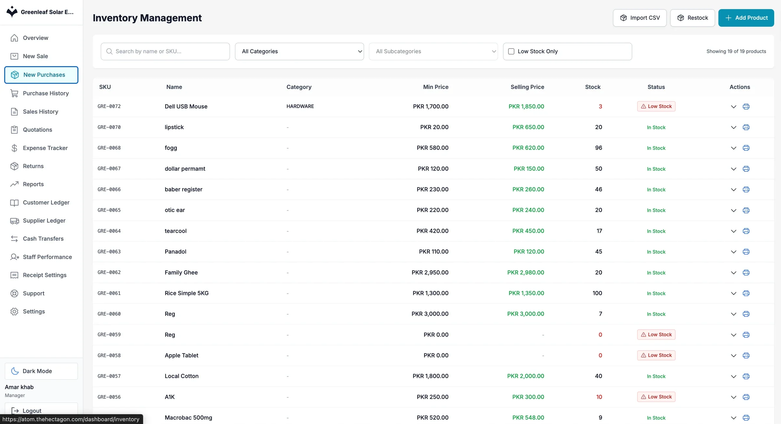The image size is (781, 424).
Task: Select the Stock column header
Action: [x=593, y=87]
